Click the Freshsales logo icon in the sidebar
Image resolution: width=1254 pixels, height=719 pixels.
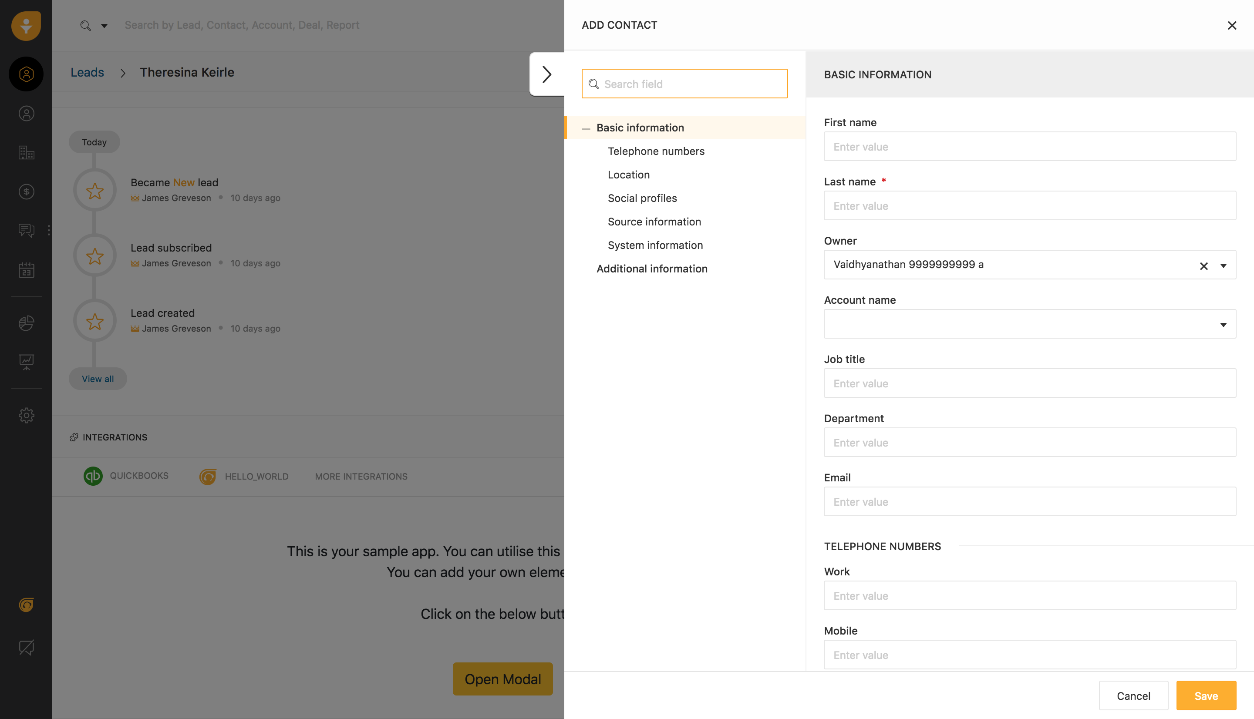(26, 26)
